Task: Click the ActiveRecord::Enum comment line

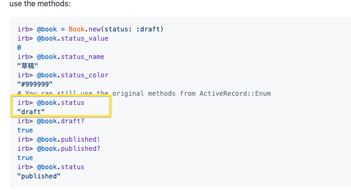Action: click(x=144, y=93)
